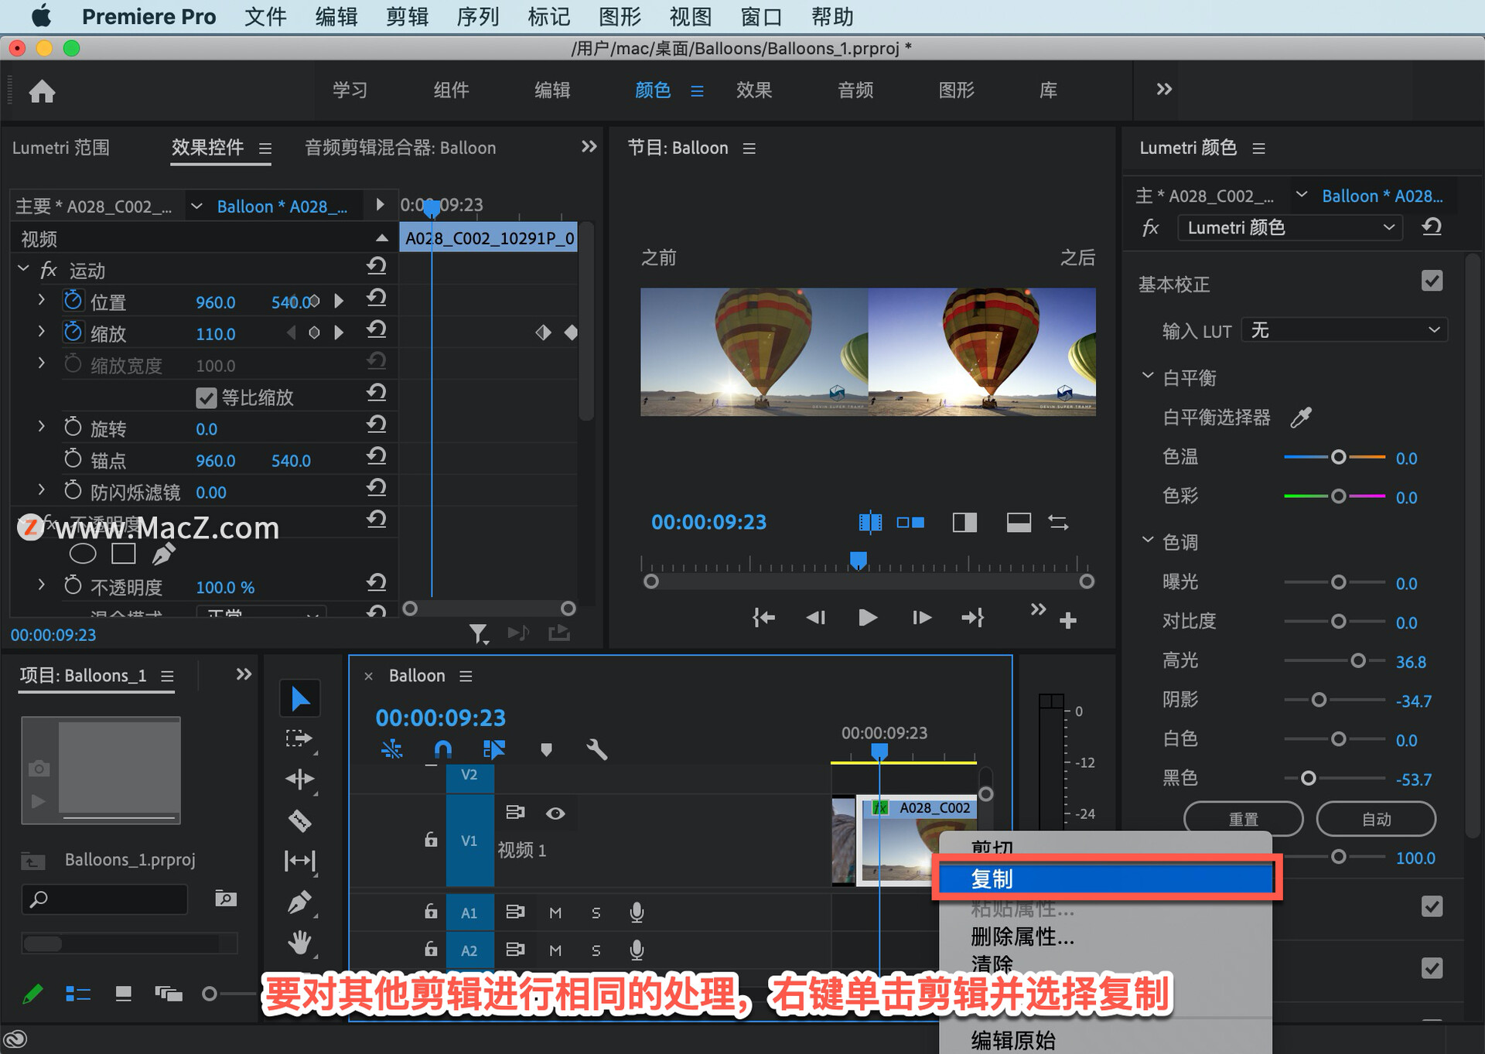Click the filter properties funnel icon
Screen dimensions: 1485x1054
coord(479,634)
